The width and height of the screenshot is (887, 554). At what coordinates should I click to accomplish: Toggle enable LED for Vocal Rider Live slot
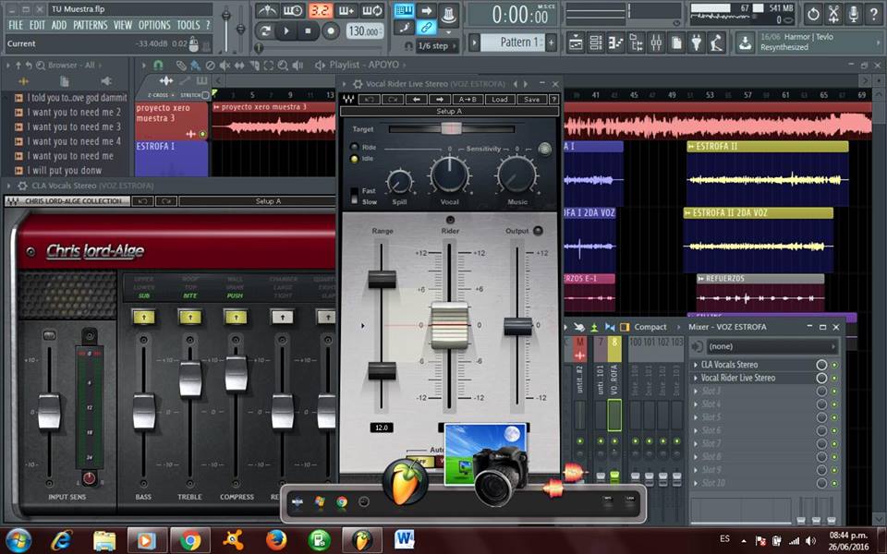pos(834,378)
